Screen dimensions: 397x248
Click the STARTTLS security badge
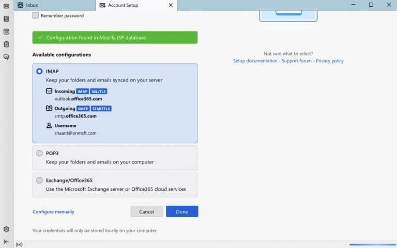click(101, 109)
